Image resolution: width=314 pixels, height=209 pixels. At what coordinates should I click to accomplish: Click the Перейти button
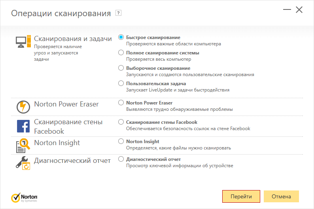241,196
